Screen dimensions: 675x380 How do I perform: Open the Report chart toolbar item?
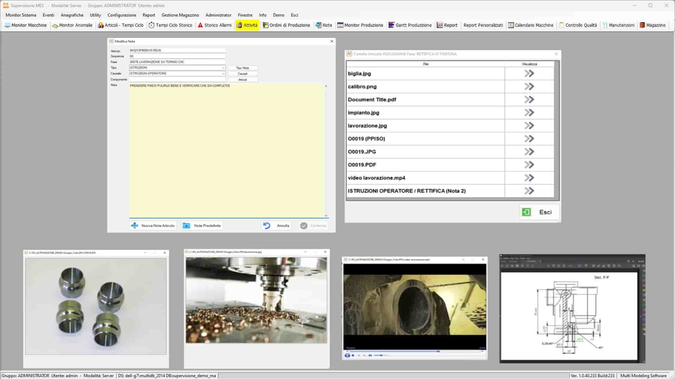tap(447, 25)
